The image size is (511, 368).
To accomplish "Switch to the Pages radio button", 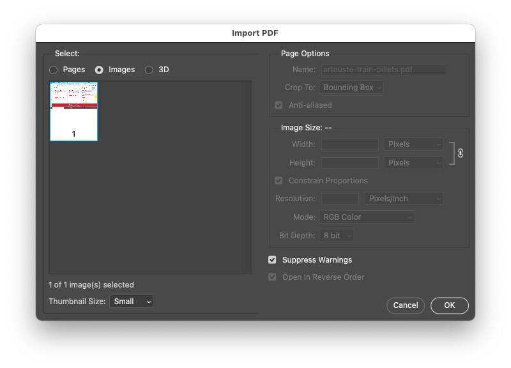I will pos(54,70).
